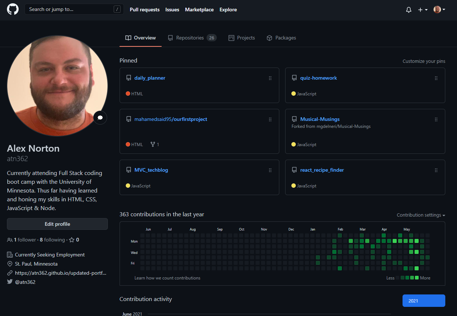Click the Forked from mgdelneri/Musical-Musings text

(x=331, y=126)
